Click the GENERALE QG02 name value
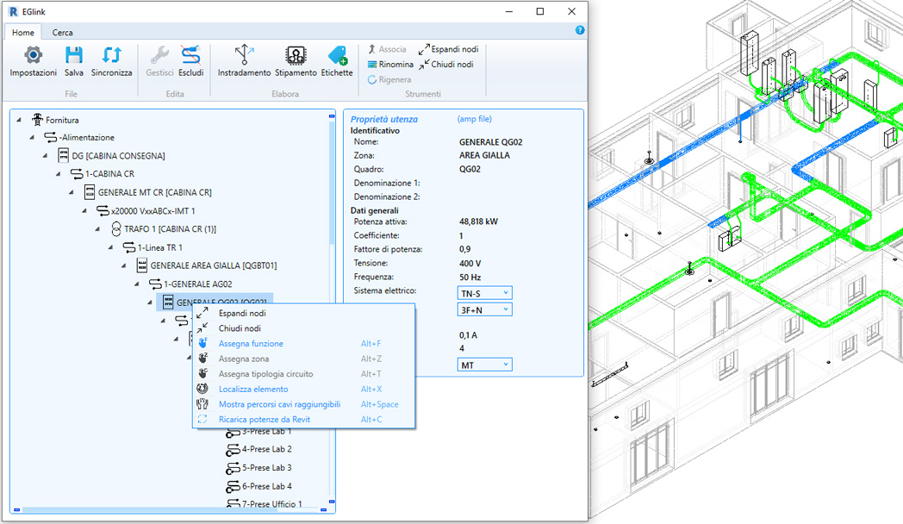 coord(490,141)
